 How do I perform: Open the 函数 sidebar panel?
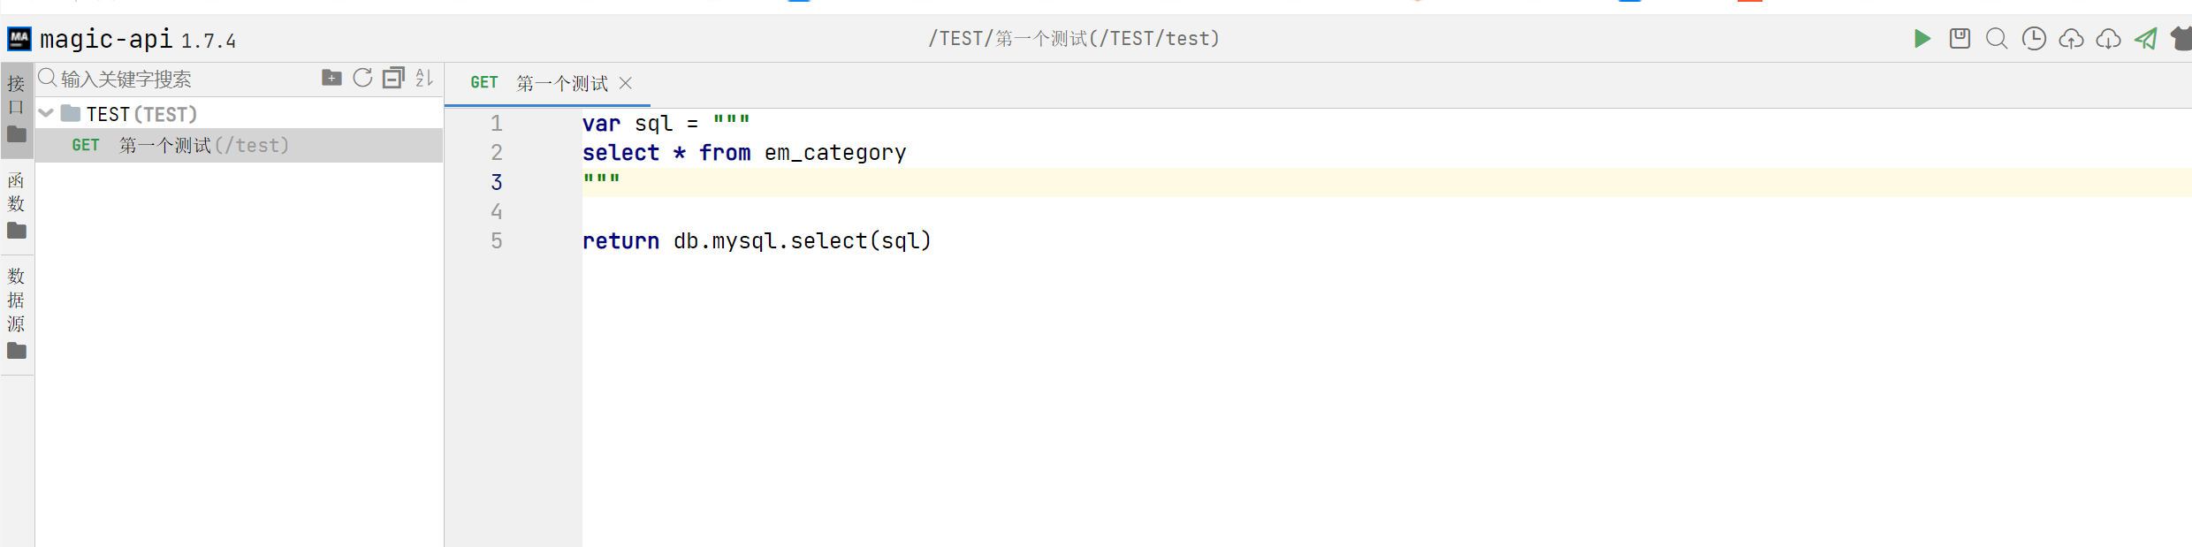click(17, 205)
